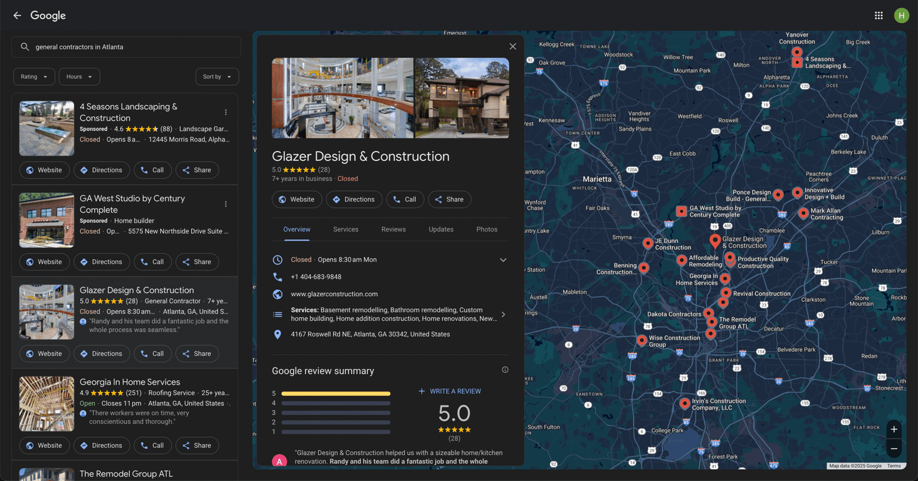Open more options for GA West Studio
918x481 pixels.
(x=225, y=204)
